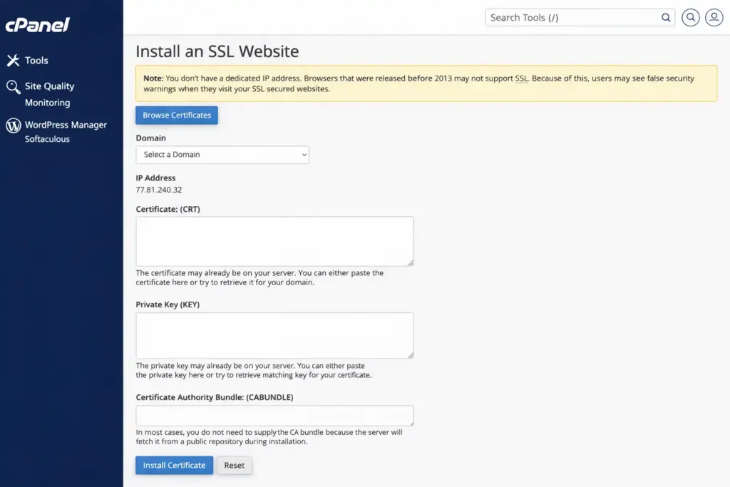730x487 pixels.
Task: Open the Tools menu item text
Action: (x=36, y=61)
